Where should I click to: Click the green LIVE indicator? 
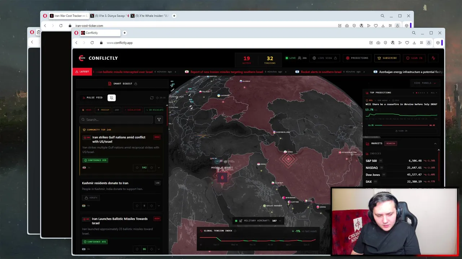tap(291, 58)
